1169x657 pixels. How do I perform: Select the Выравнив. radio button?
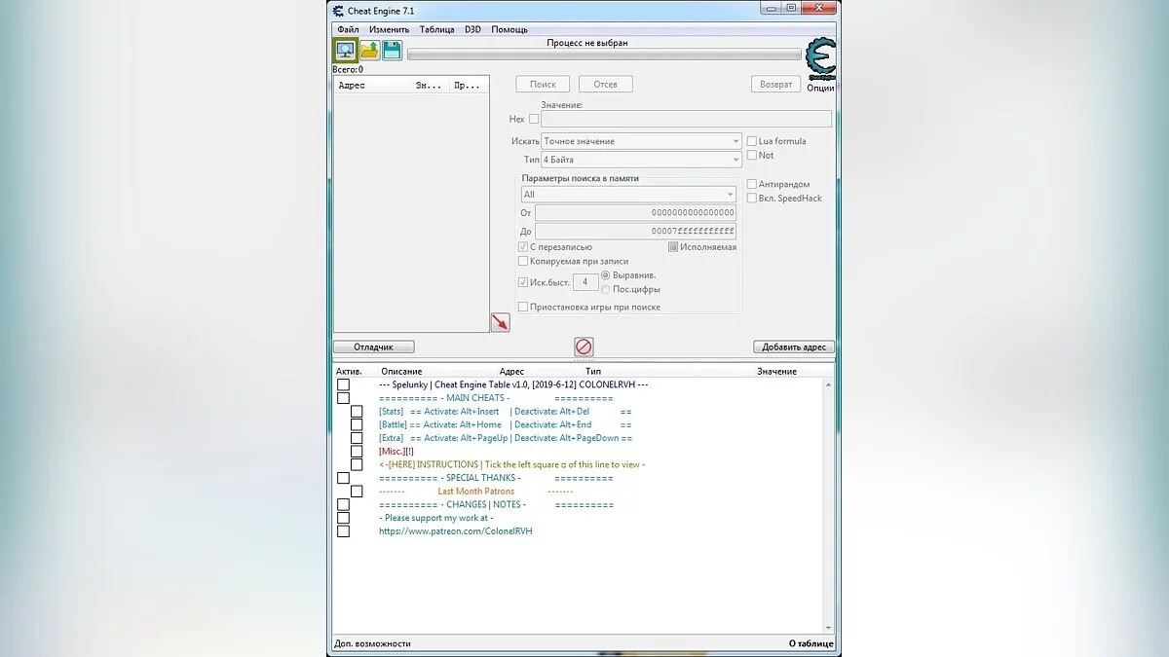coord(606,275)
